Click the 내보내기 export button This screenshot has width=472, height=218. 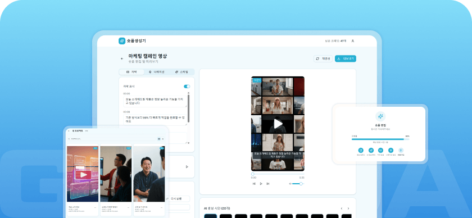tap(345, 58)
